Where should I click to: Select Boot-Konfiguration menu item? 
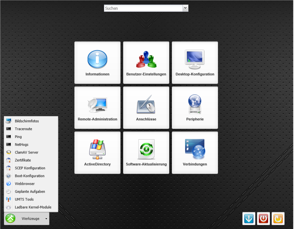coord(29,176)
